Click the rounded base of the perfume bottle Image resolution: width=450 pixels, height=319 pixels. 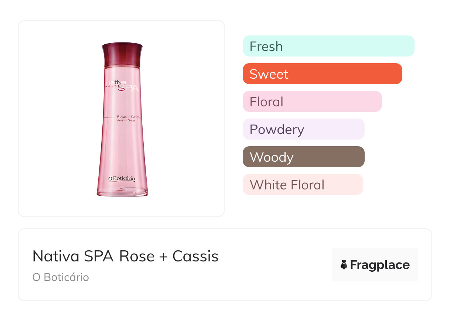[122, 192]
